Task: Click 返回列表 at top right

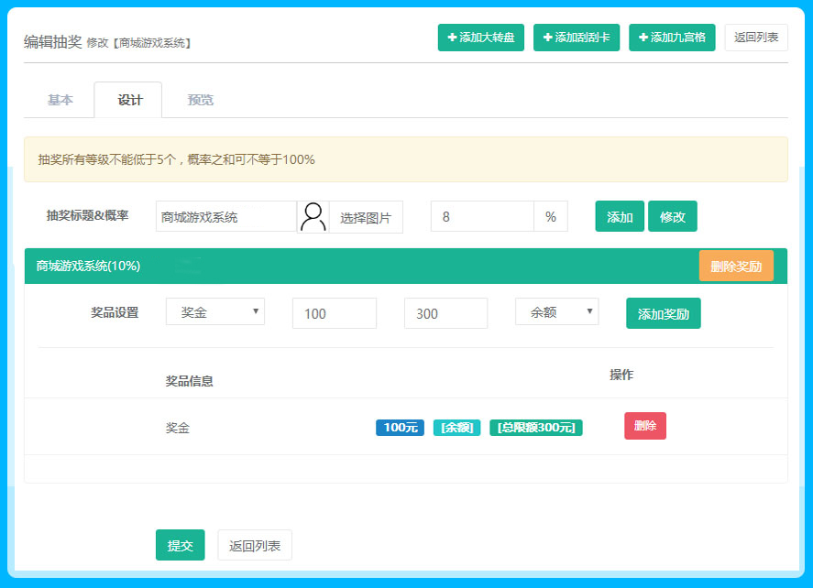Action: 756,38
